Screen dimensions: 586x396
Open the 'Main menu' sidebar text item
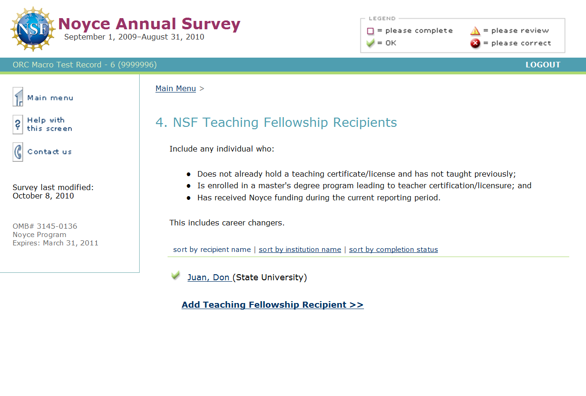tap(50, 98)
